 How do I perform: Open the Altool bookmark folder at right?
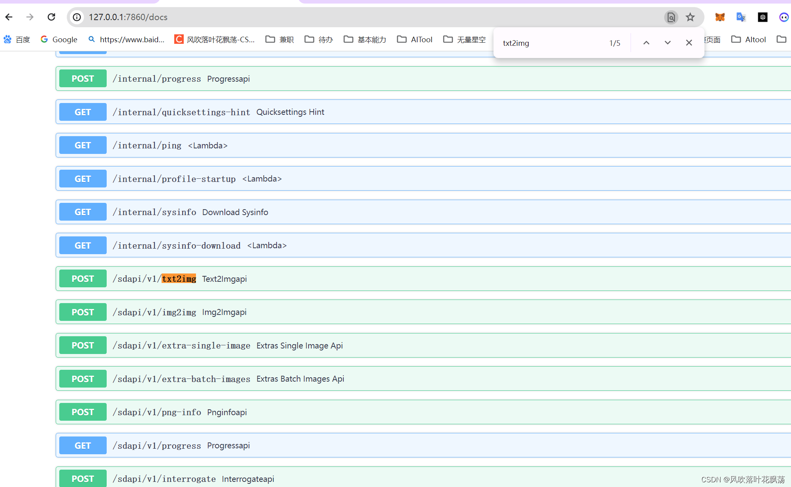[x=749, y=39]
